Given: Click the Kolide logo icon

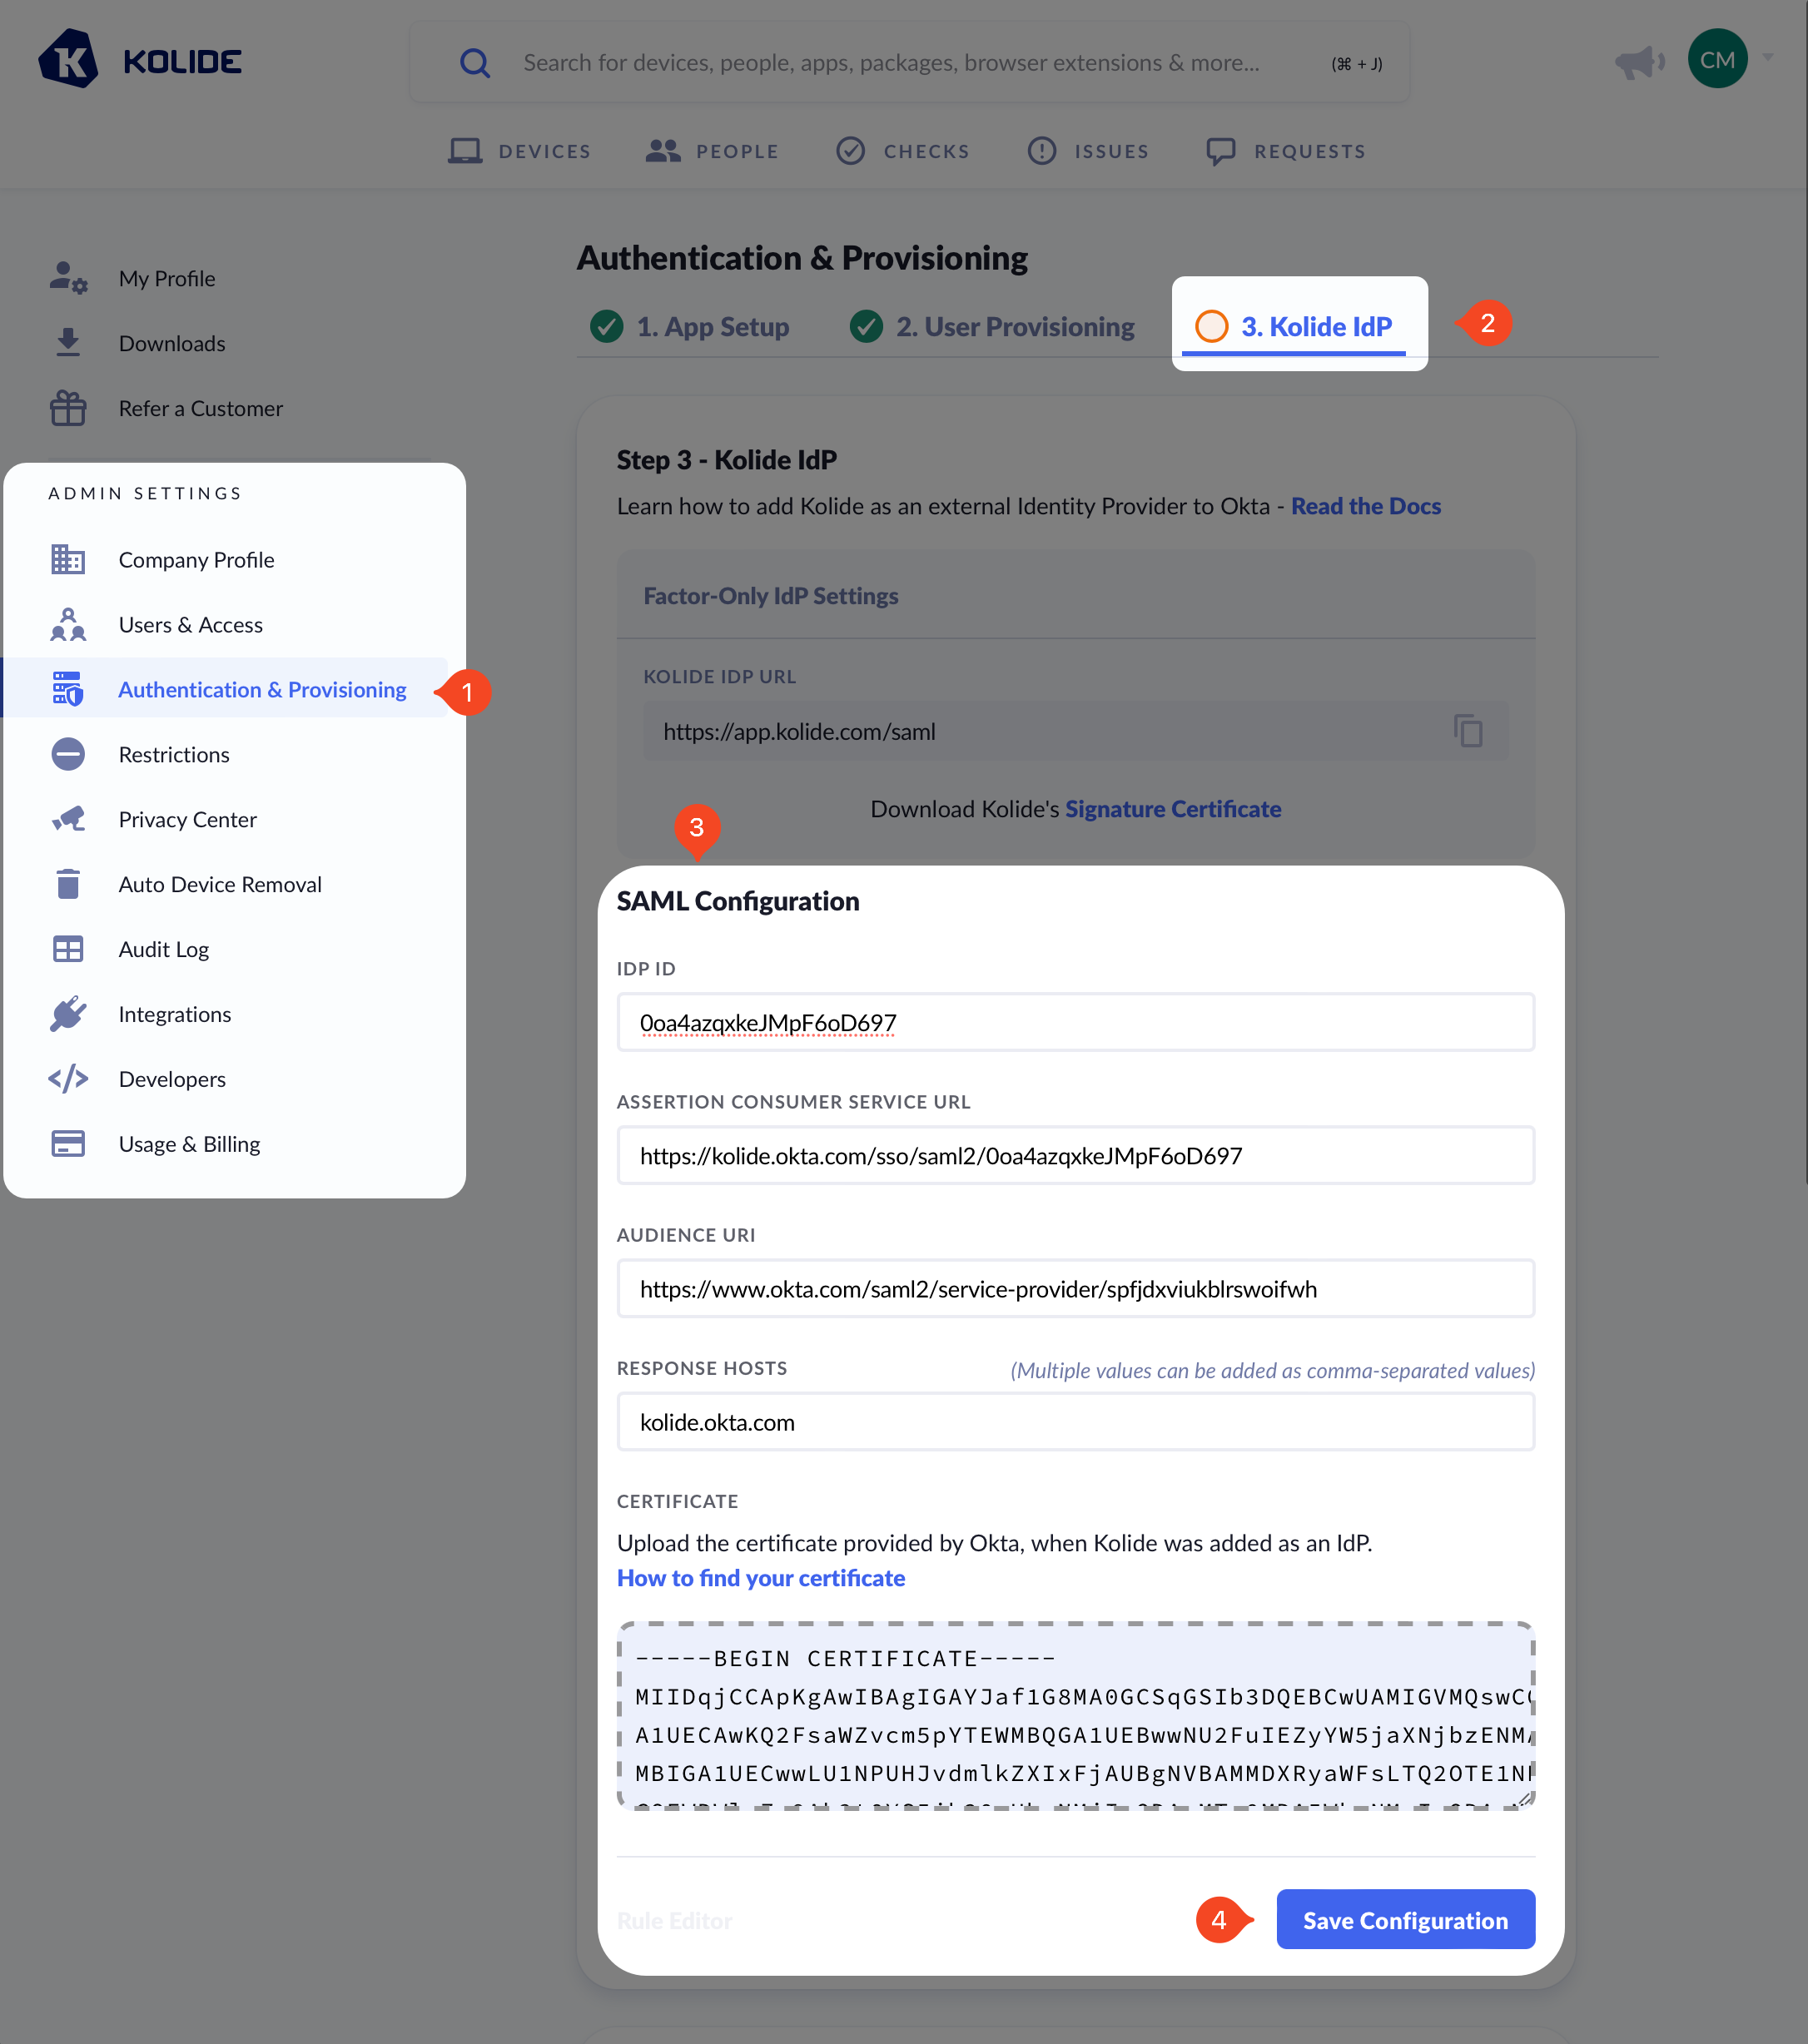Looking at the screenshot, I should (x=68, y=60).
